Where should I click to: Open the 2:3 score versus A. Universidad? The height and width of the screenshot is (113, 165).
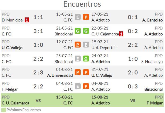click(x=38, y=72)
